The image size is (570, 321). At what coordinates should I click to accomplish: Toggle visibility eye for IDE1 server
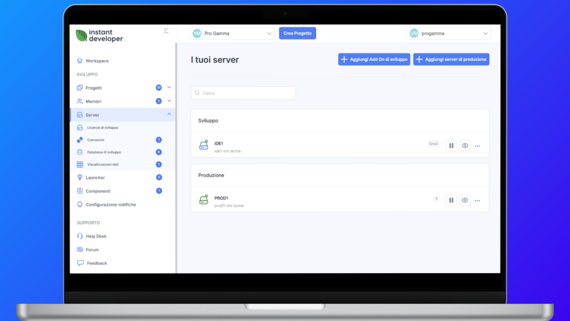coord(465,145)
